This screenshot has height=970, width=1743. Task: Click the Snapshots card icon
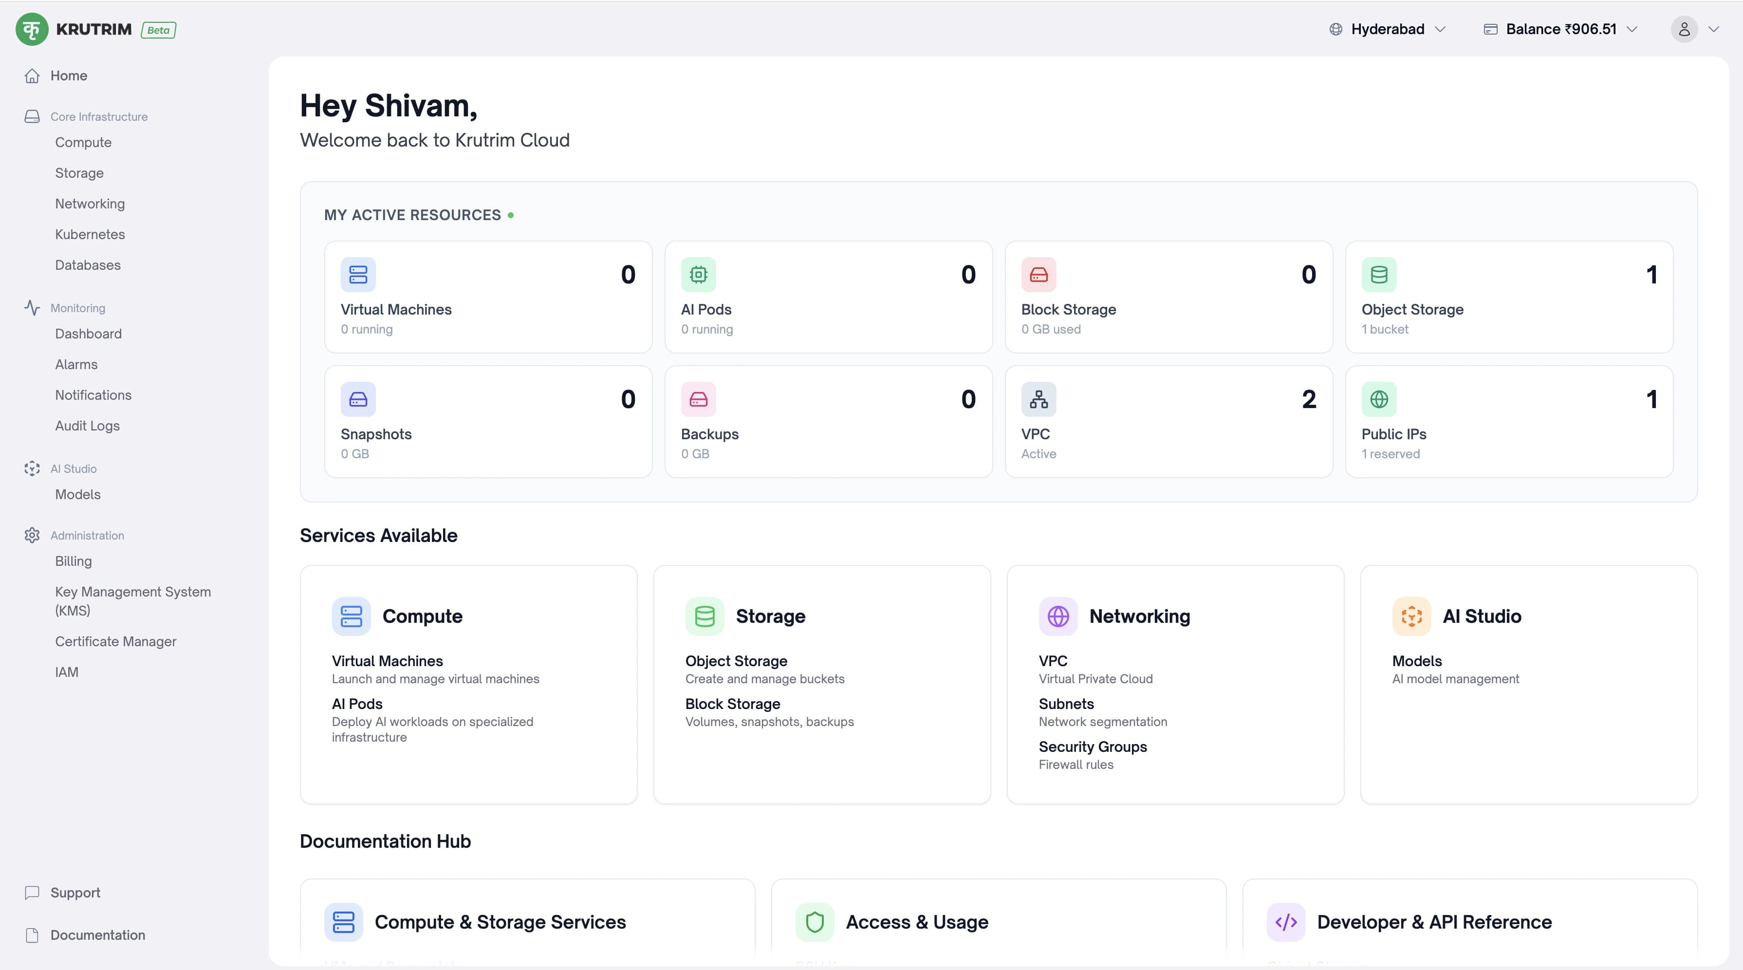[358, 399]
